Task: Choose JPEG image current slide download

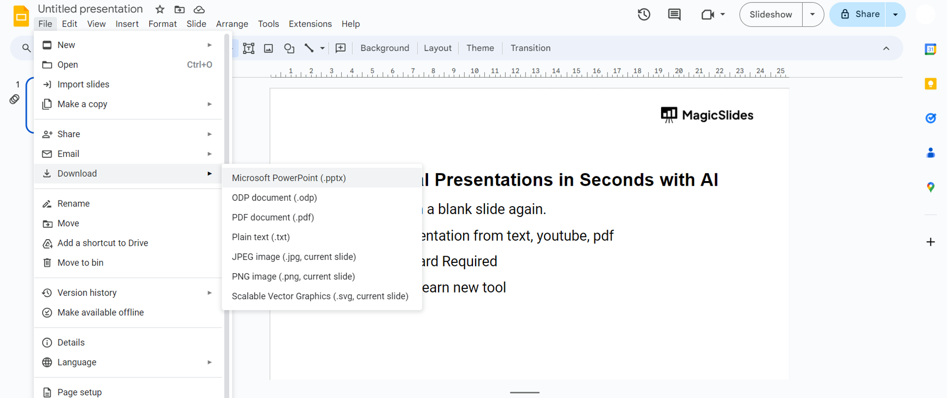Action: pyautogui.click(x=322, y=257)
